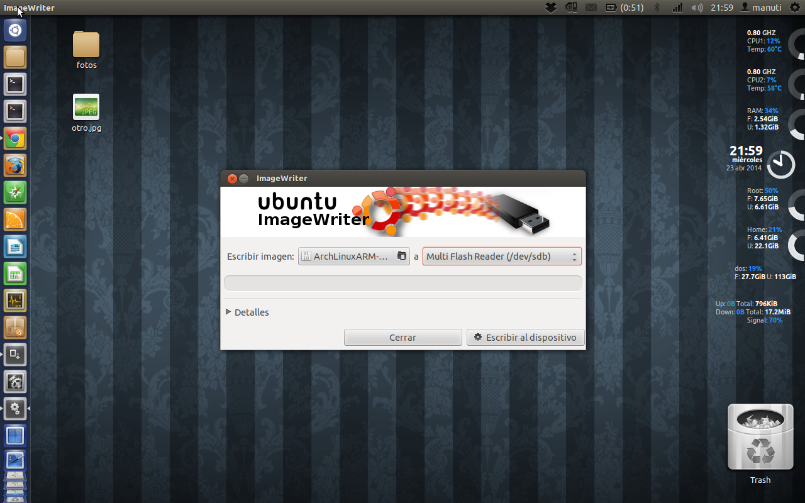
Task: Open LibreOffice Calc from the launcher
Action: tap(15, 274)
